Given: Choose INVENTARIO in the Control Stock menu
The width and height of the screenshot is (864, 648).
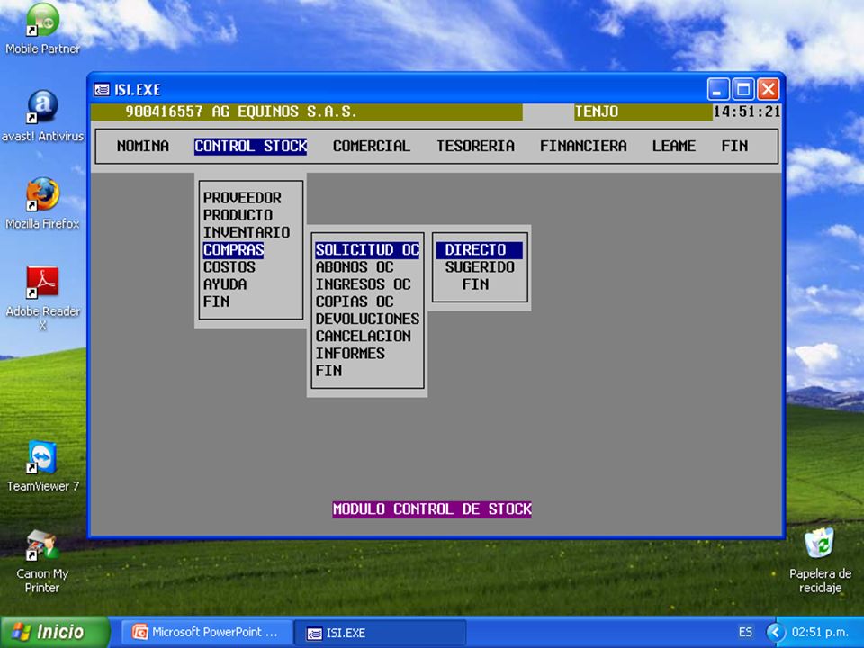Looking at the screenshot, I should (247, 232).
